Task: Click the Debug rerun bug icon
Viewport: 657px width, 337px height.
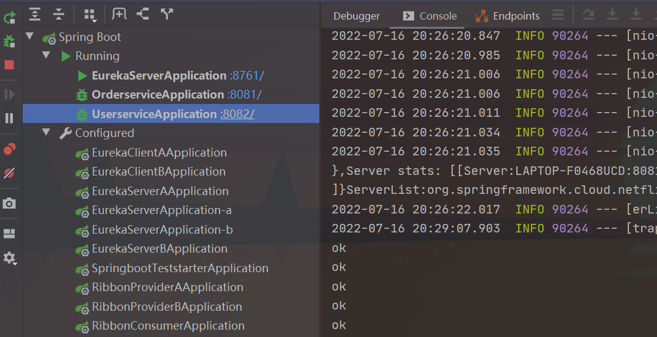Action: 9,40
